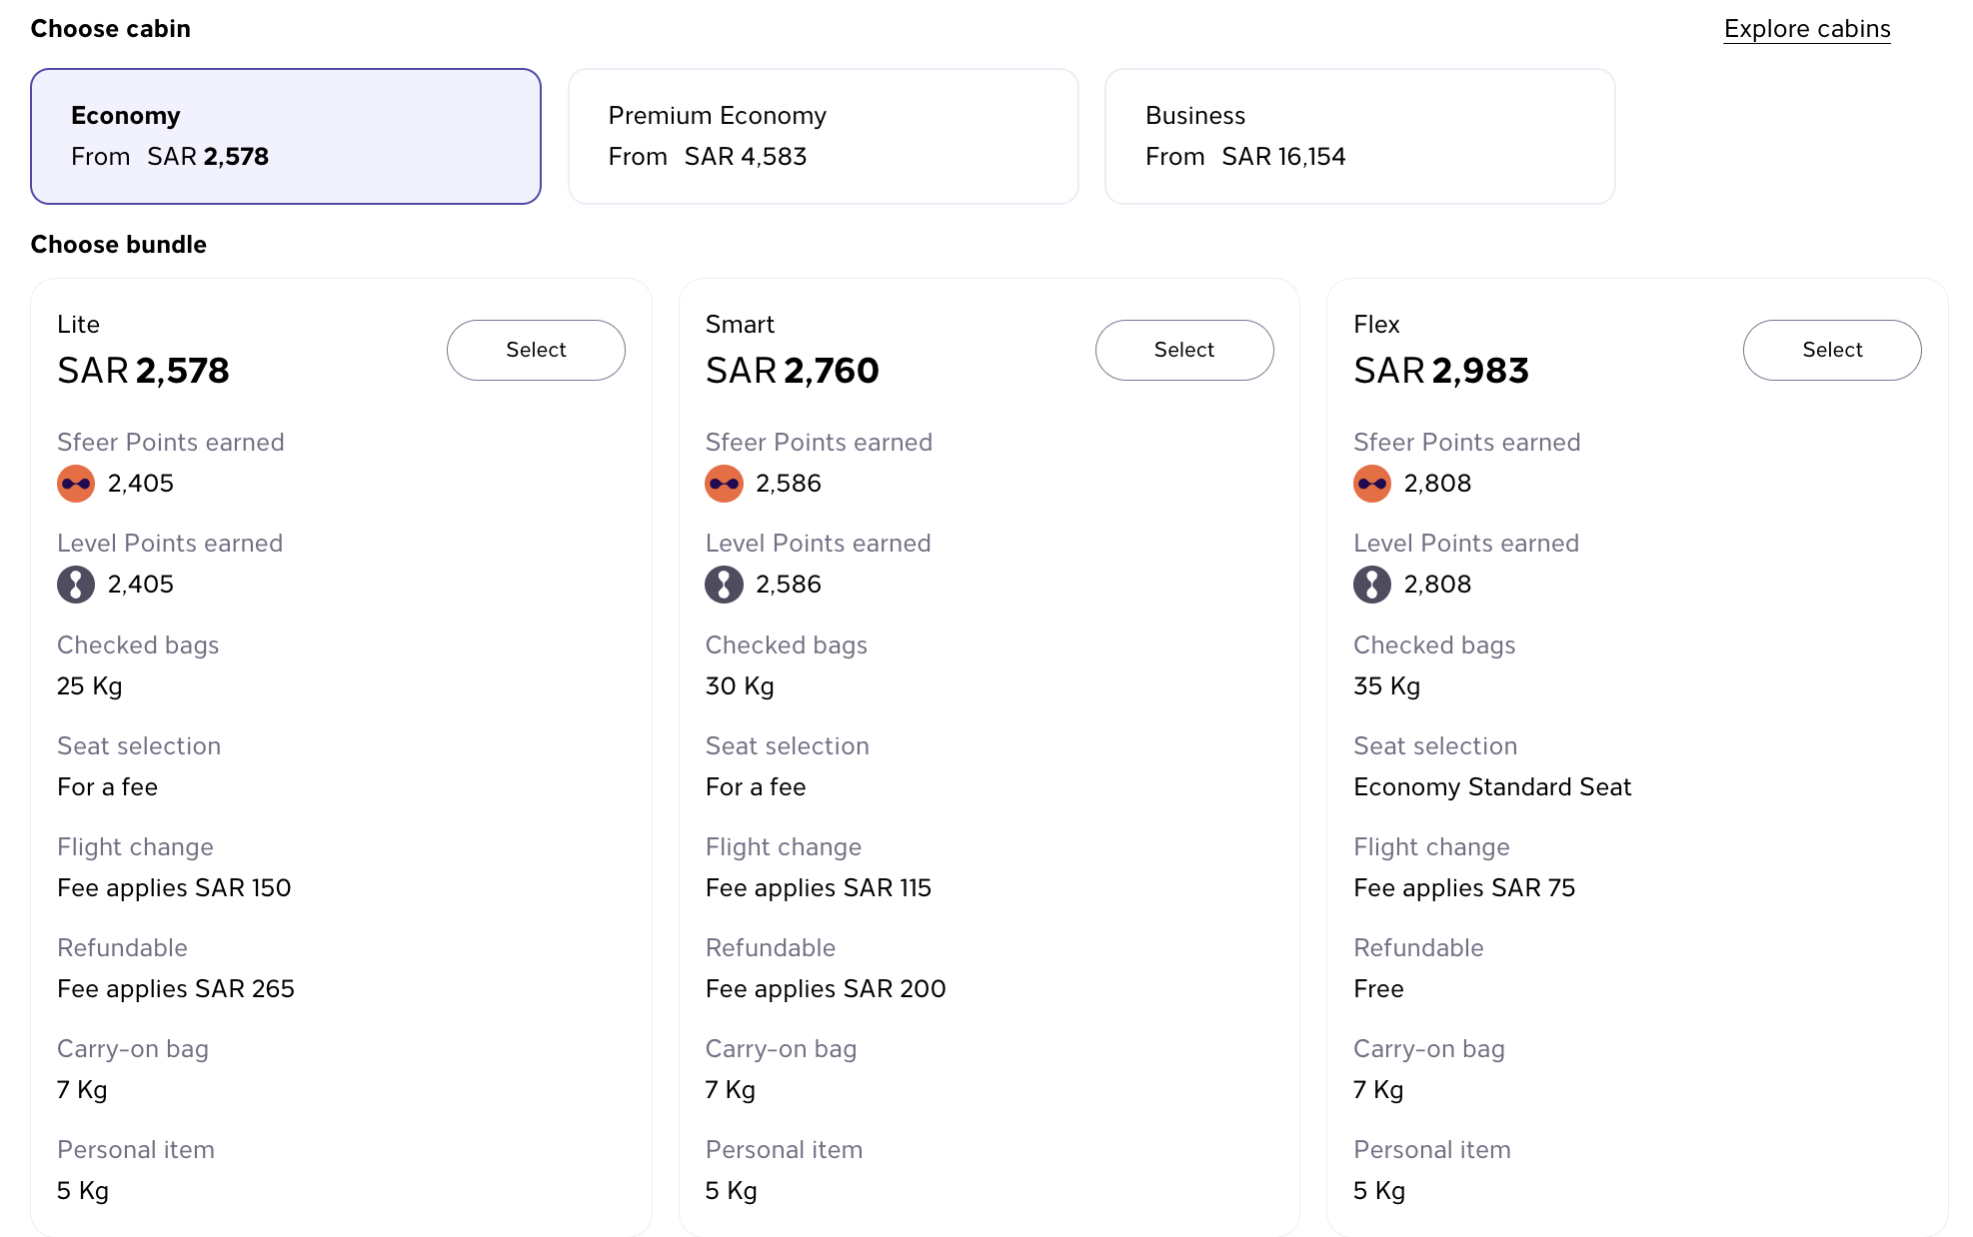Click the Flex checked bags value 35 Kg

tap(1387, 686)
